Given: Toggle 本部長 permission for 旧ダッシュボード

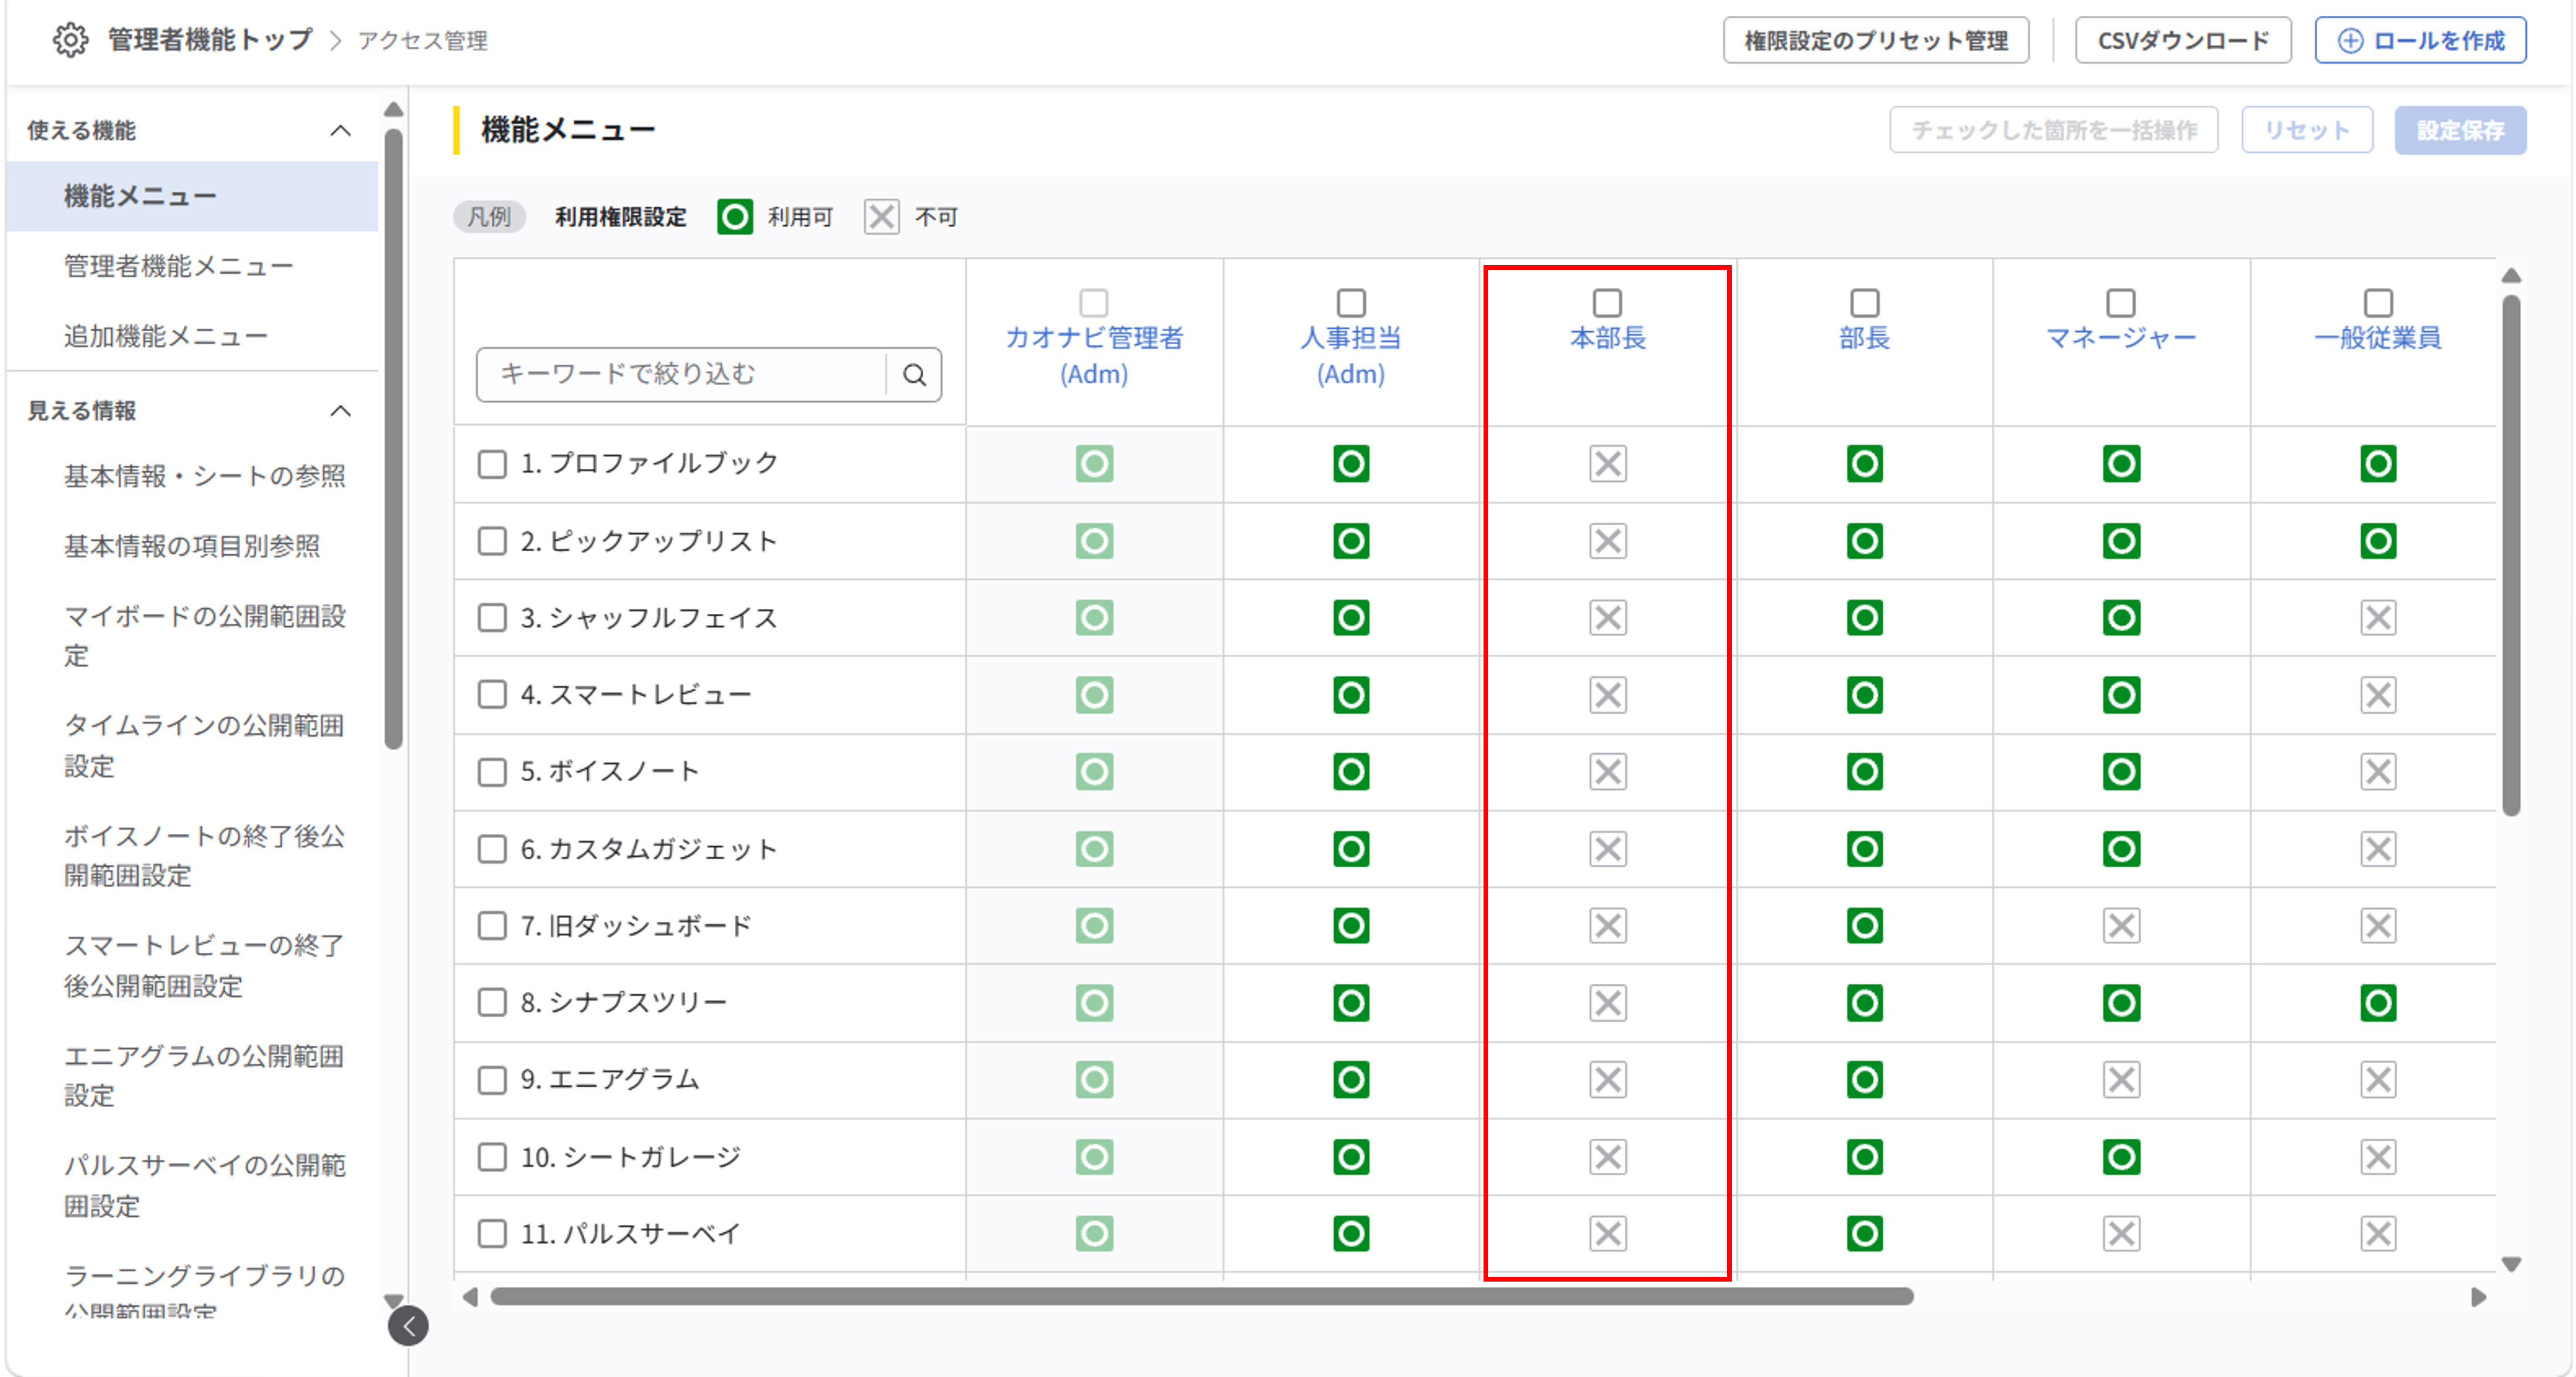Looking at the screenshot, I should (1608, 925).
